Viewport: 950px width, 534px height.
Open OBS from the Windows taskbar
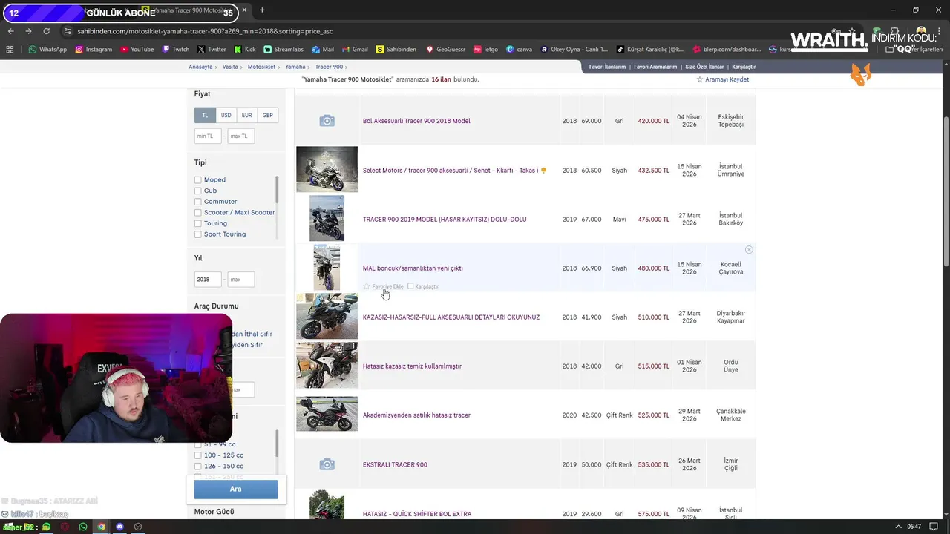[138, 527]
